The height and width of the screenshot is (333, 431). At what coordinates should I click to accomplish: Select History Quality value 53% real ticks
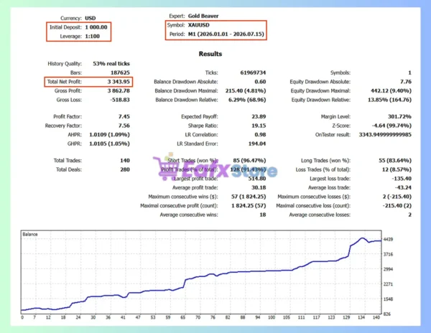coord(111,64)
